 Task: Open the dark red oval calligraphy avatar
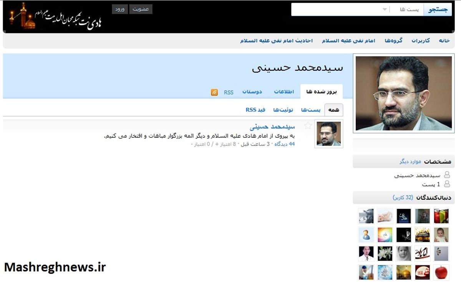click(x=423, y=272)
